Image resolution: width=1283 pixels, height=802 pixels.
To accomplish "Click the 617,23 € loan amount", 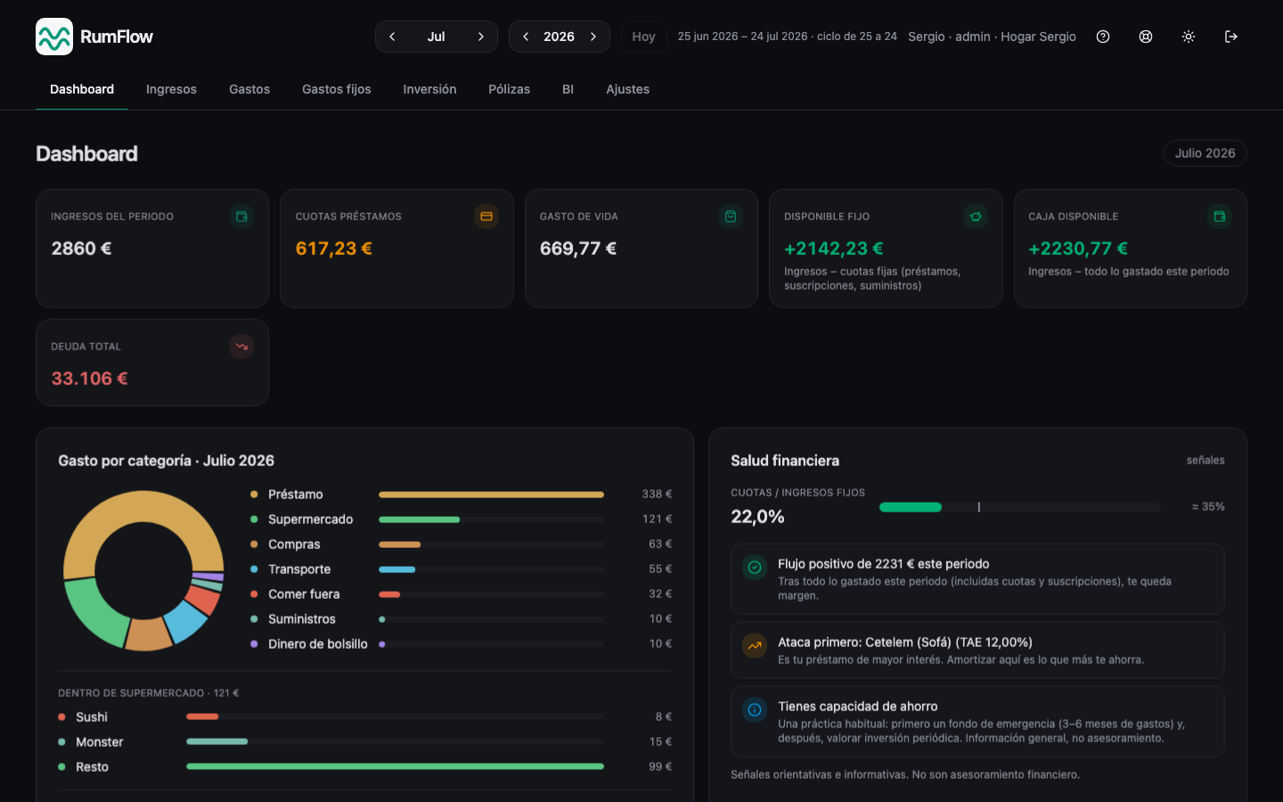I will pos(334,249).
